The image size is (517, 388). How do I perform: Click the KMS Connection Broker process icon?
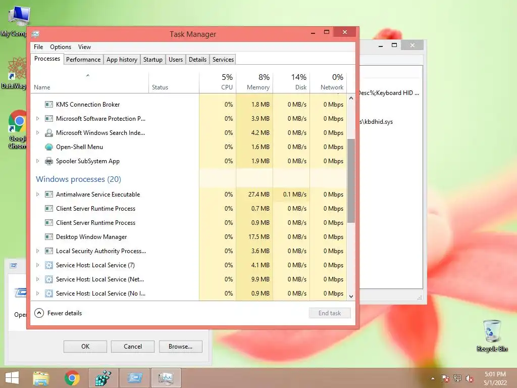49,105
